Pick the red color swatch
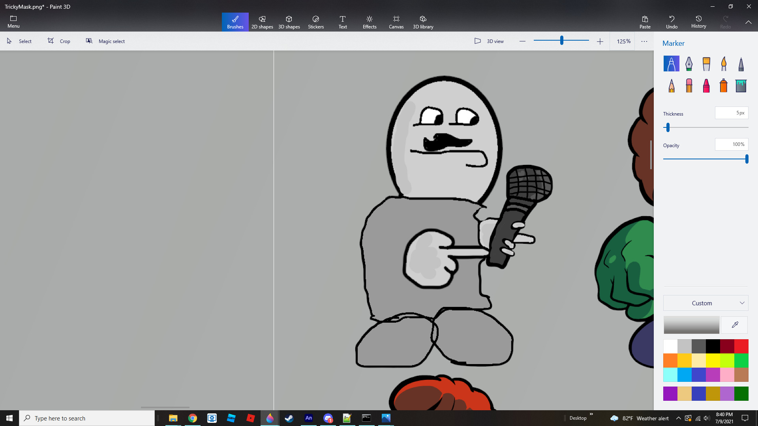Screen dimensions: 758x426 click(741, 346)
